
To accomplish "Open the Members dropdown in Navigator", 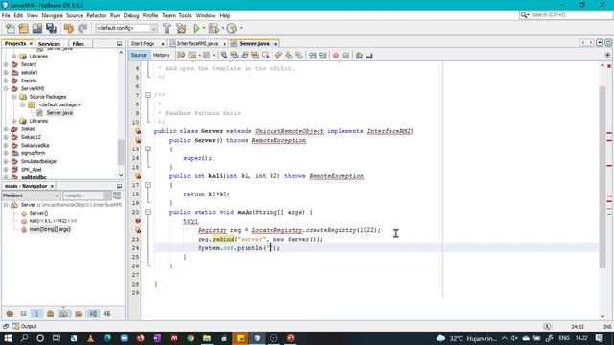I will [x=31, y=195].
